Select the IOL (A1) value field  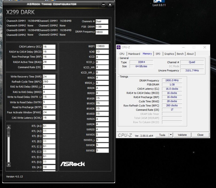coord(49,167)
